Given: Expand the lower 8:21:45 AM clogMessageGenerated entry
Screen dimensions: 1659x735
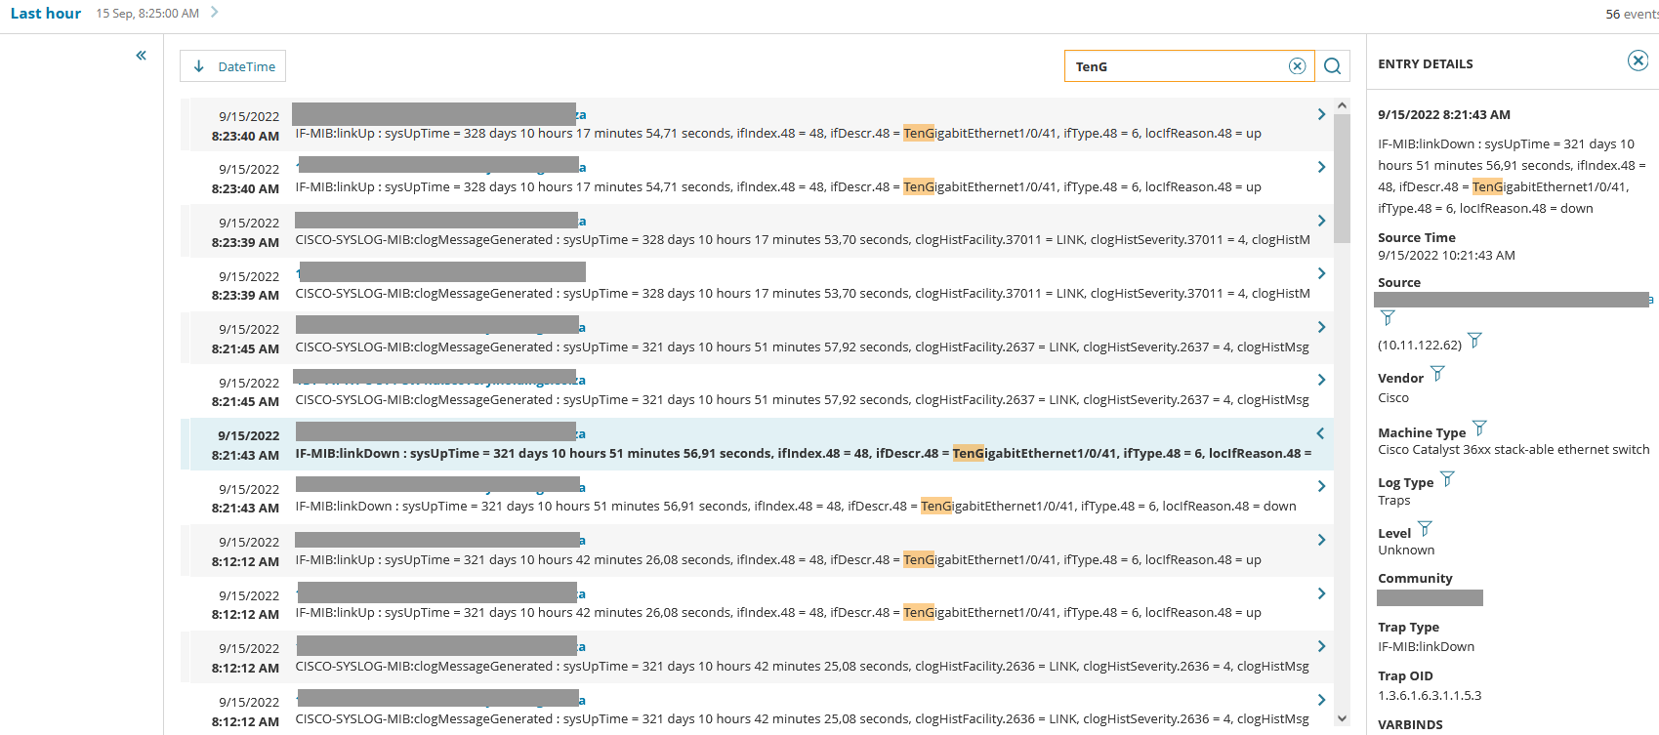Looking at the screenshot, I should [1321, 380].
